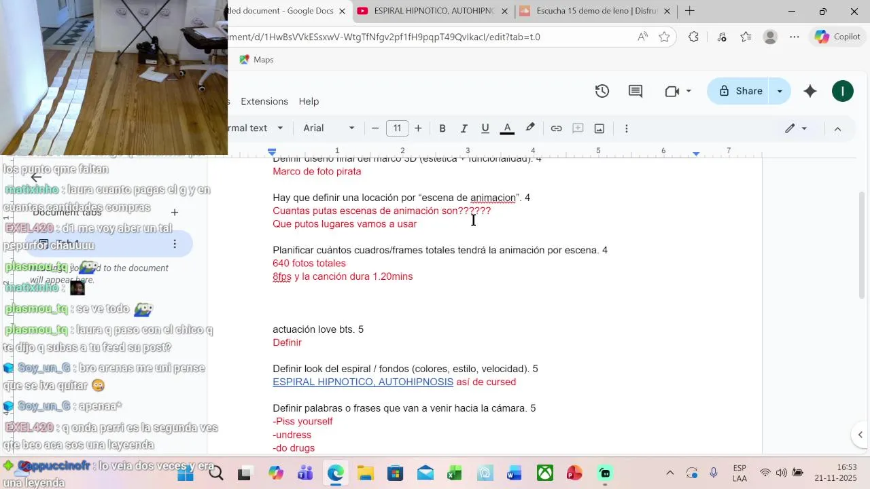
Task: Add page to favorites star
Action: point(664,37)
